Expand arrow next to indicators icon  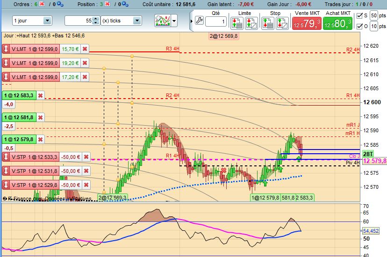[174, 21]
